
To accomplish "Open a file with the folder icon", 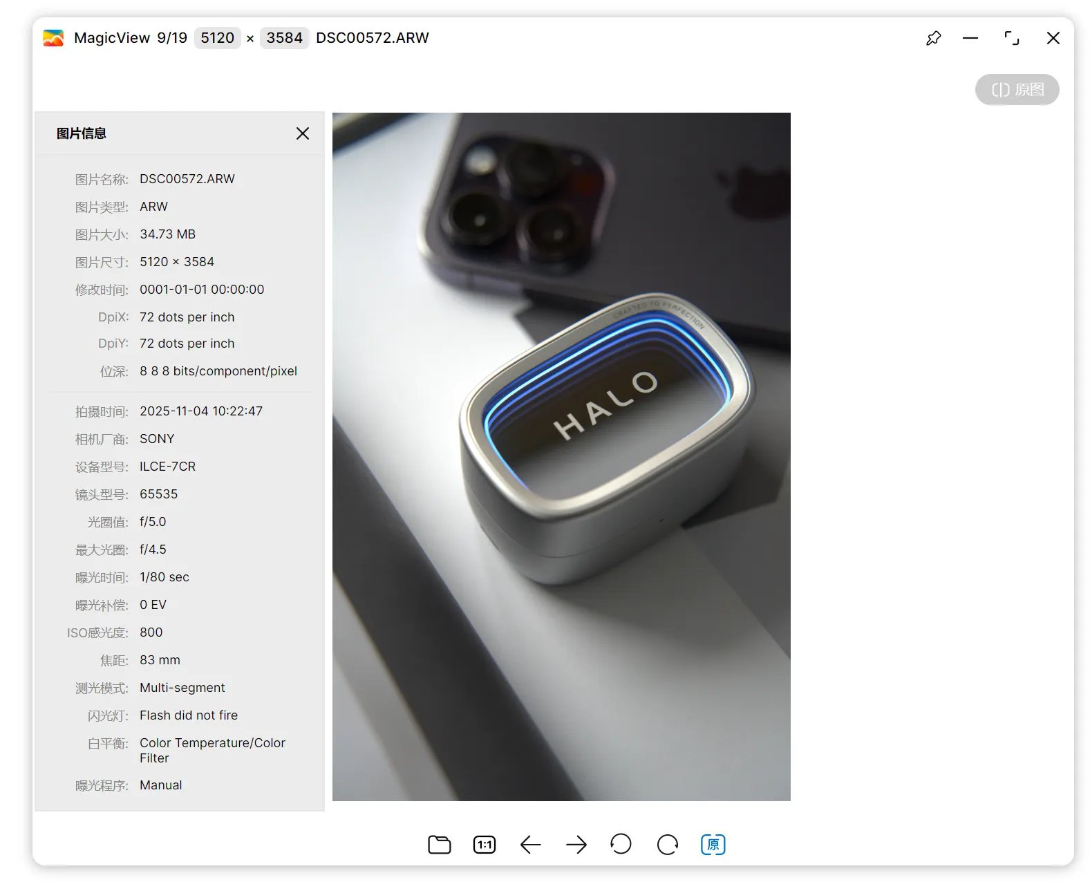I will click(x=439, y=844).
